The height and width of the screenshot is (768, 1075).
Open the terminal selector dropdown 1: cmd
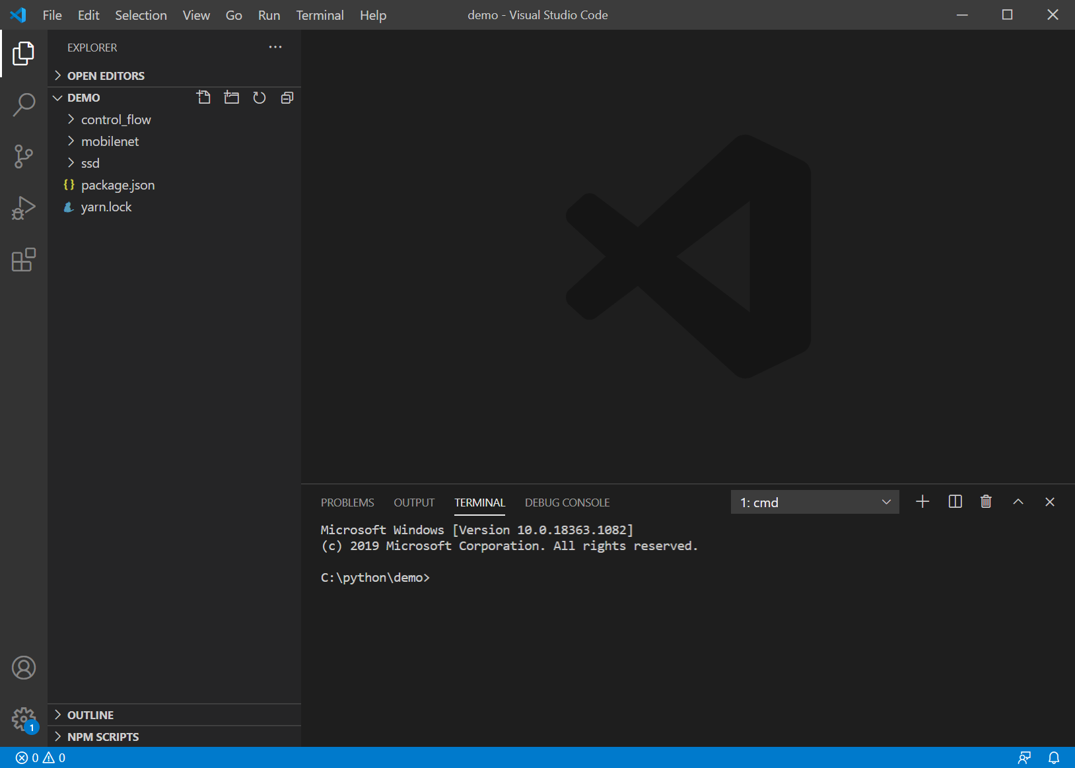click(x=815, y=502)
